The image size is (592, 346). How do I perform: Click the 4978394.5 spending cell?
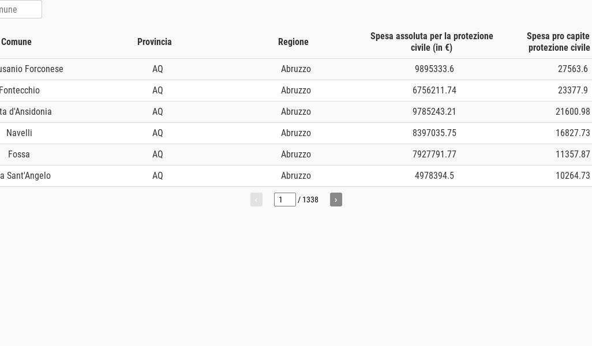[434, 176]
